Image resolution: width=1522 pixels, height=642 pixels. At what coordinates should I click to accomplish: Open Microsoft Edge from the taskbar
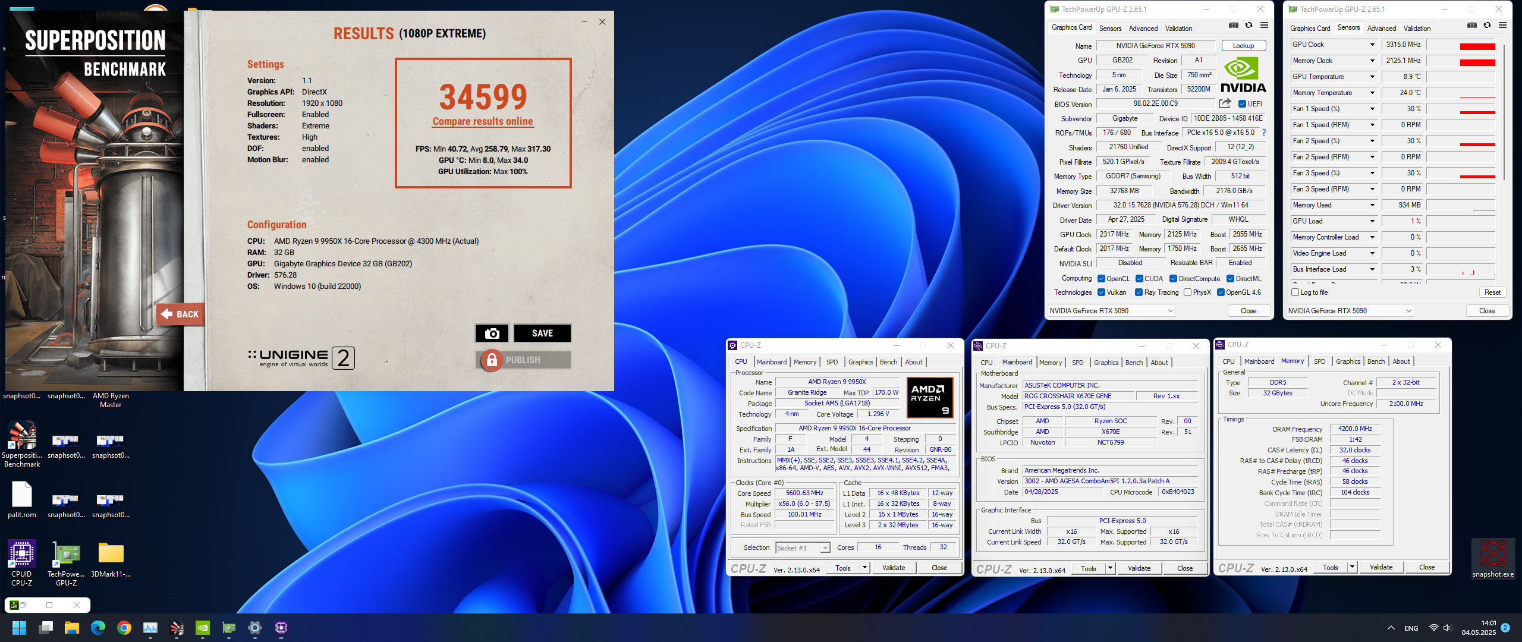coord(98,628)
